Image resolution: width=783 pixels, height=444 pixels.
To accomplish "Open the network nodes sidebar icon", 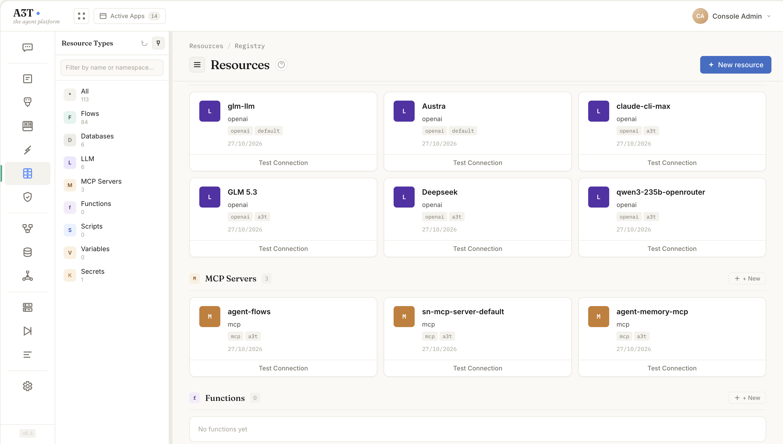I will point(27,276).
